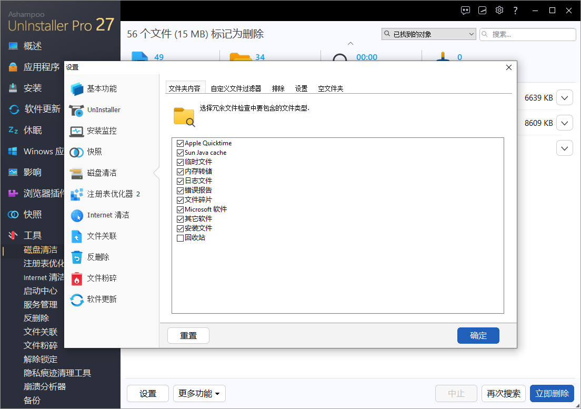This screenshot has height=409, width=581.
Task: Uncheck 日志文件 checkbox
Action: pos(180,181)
